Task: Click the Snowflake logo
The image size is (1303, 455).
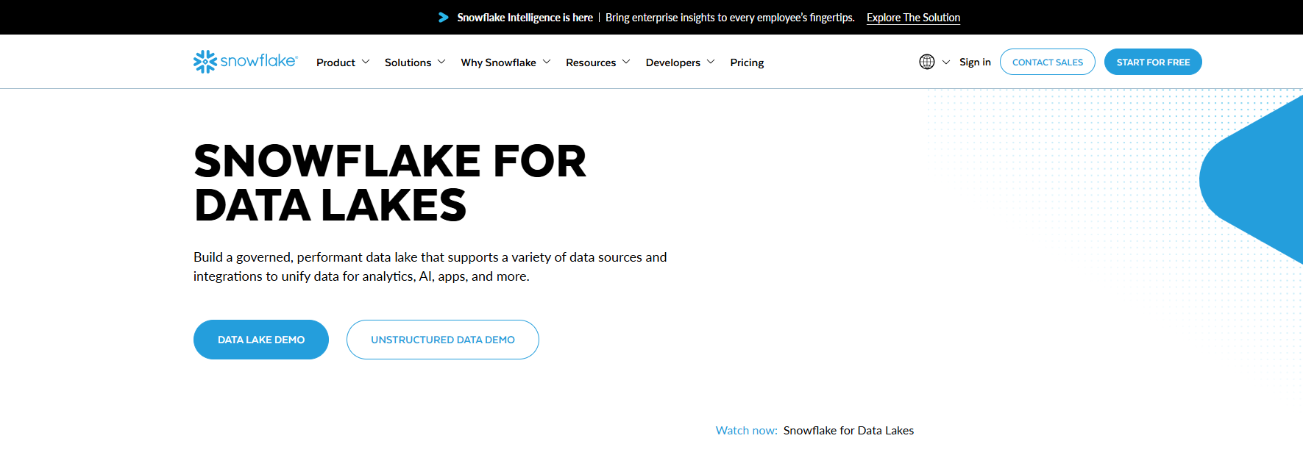Action: (245, 62)
